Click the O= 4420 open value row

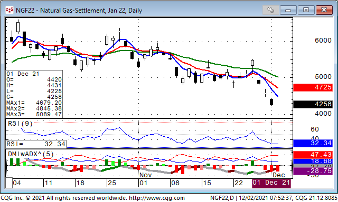point(34,79)
